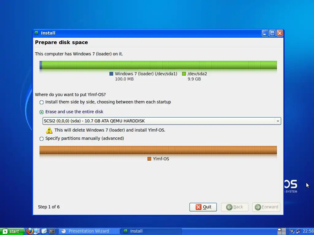Click the Step 1 of 6 text
The image size is (314, 235).
point(49,207)
